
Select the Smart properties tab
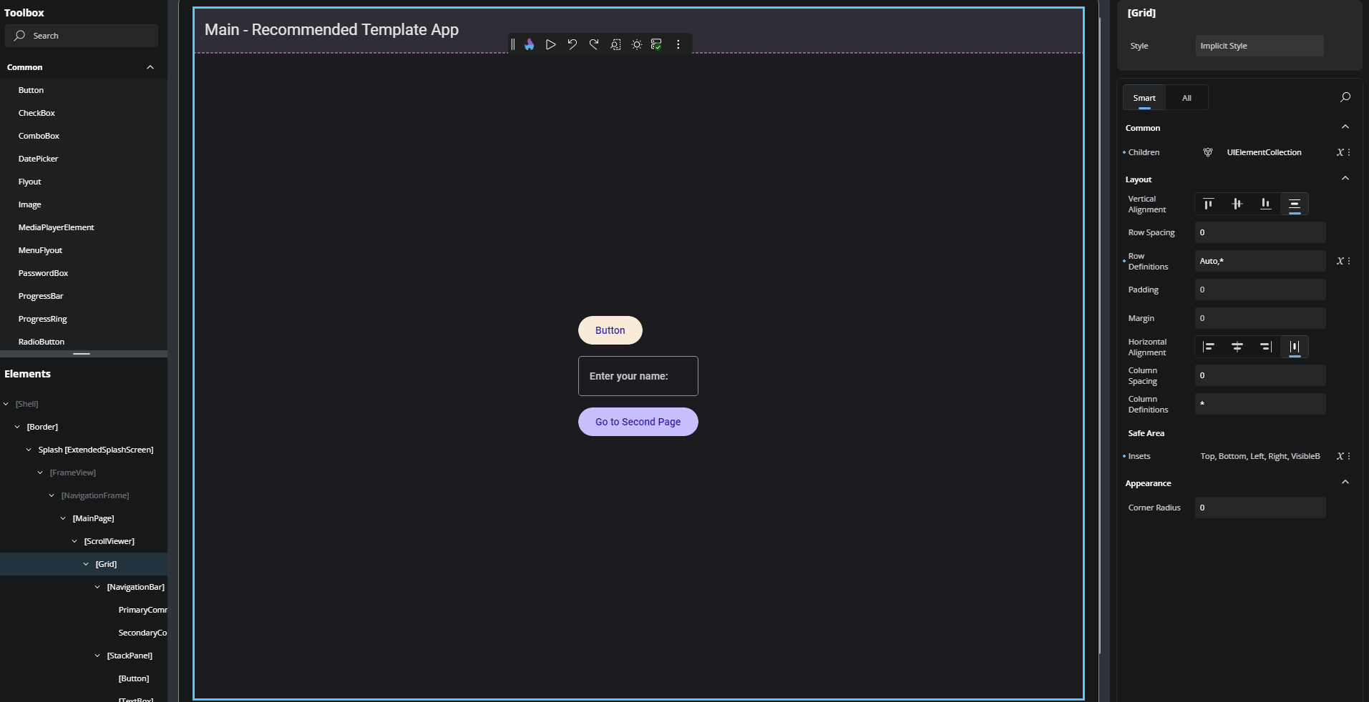1144,98
